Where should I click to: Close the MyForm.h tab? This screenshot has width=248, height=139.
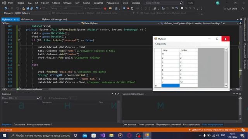18,19
